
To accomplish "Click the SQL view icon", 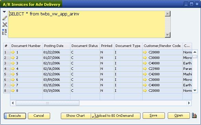I will [4, 32].
